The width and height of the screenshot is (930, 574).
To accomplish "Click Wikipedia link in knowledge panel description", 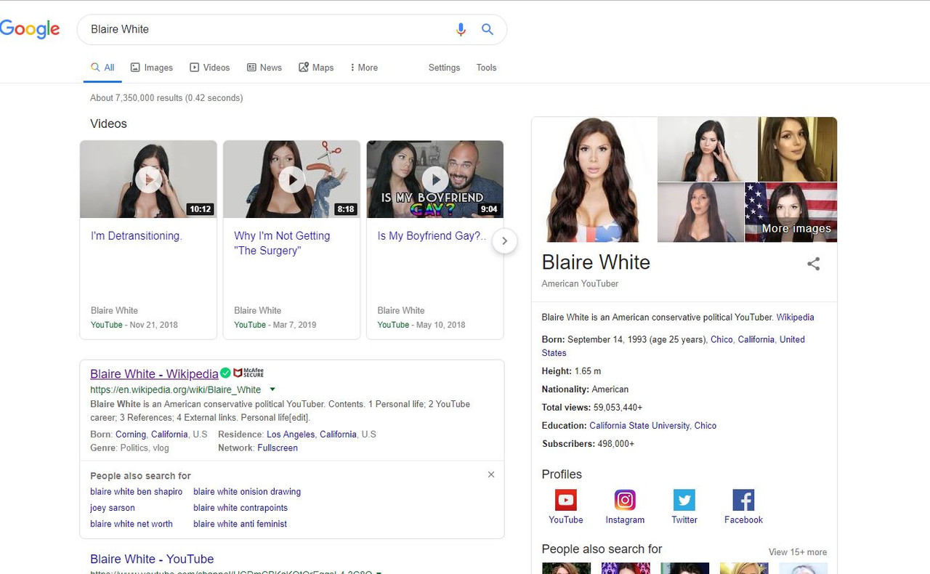I will point(795,318).
